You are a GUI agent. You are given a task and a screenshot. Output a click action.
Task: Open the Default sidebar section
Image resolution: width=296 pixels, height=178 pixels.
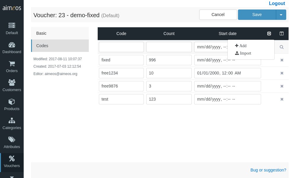(x=12, y=29)
